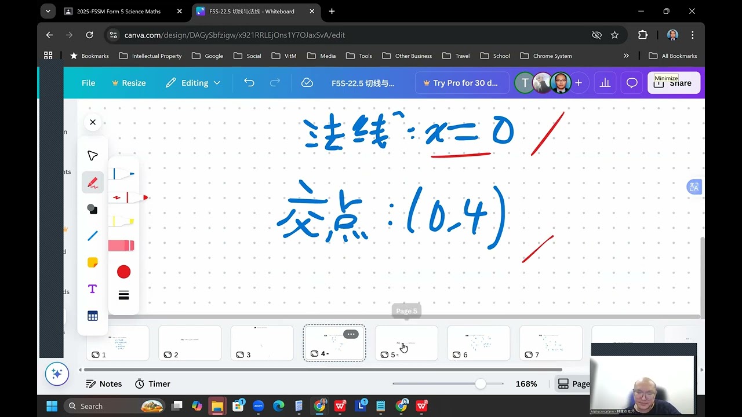The height and width of the screenshot is (417, 742).
Task: Select page 7 thumbnail
Action: pyautogui.click(x=551, y=343)
